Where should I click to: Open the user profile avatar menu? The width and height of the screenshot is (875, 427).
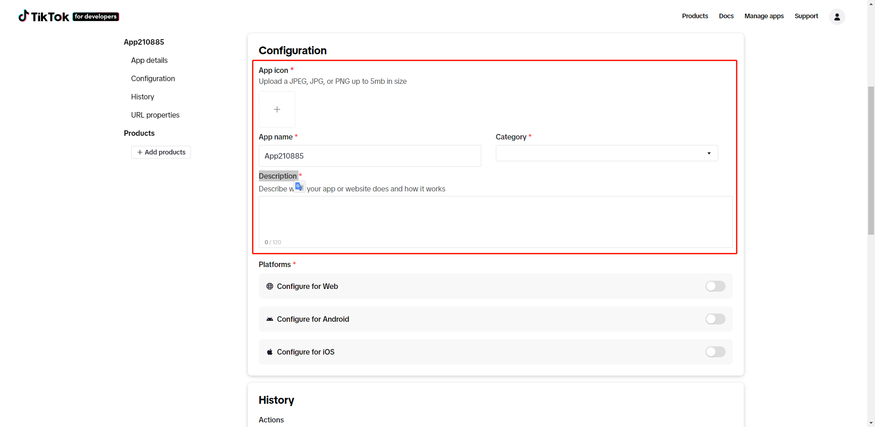[837, 17]
